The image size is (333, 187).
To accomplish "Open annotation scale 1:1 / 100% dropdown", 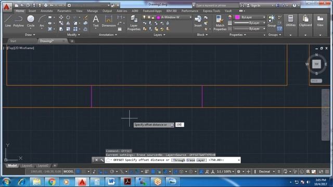I will (225, 171).
